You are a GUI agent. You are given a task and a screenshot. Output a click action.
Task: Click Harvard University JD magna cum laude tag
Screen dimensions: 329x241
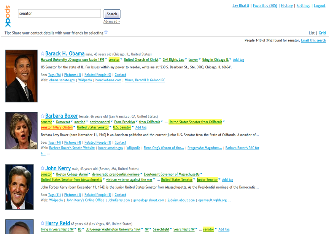[x=72, y=60]
